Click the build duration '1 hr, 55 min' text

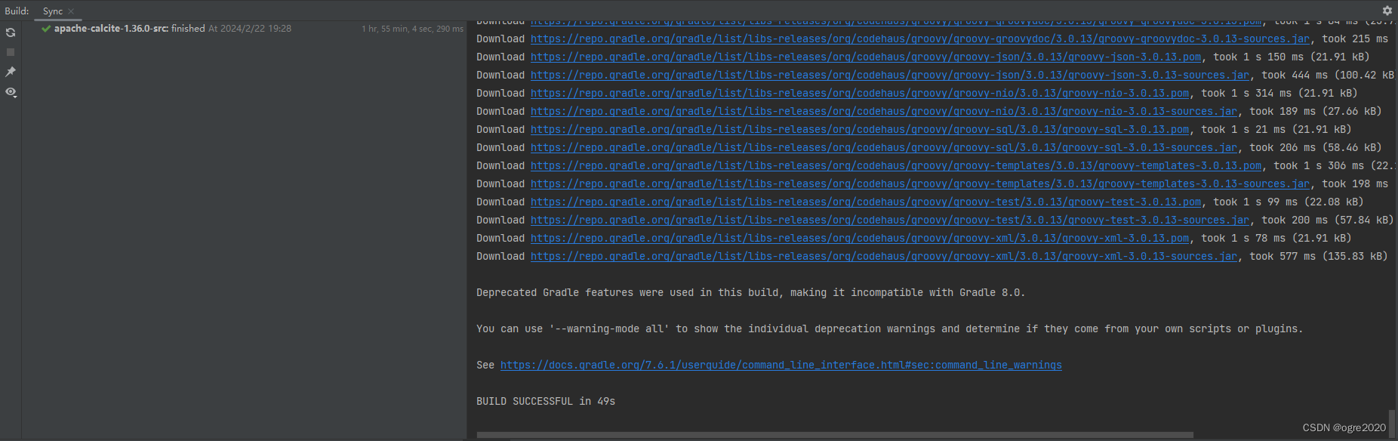412,29
